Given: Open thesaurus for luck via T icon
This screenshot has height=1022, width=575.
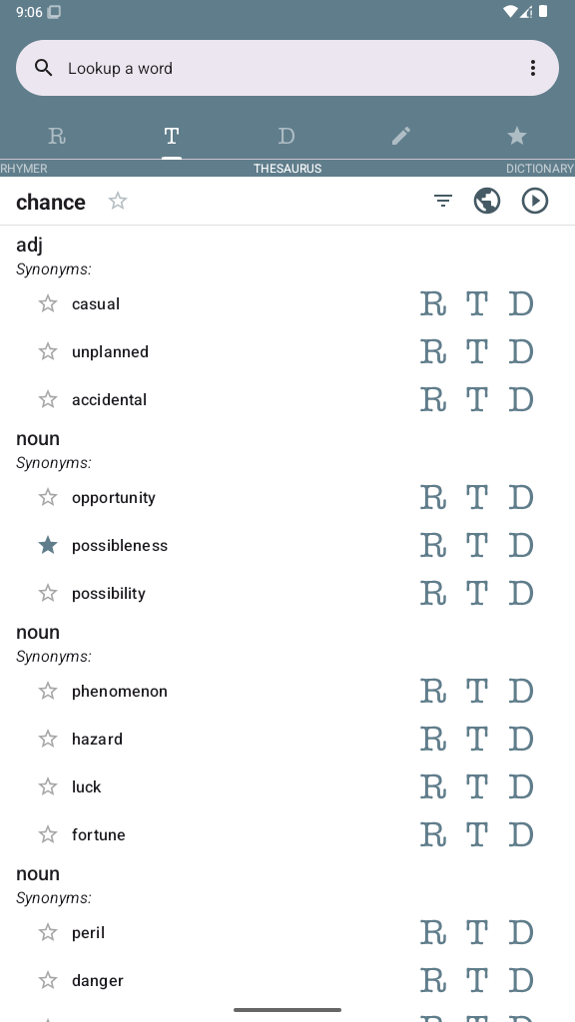Looking at the screenshot, I should (476, 786).
